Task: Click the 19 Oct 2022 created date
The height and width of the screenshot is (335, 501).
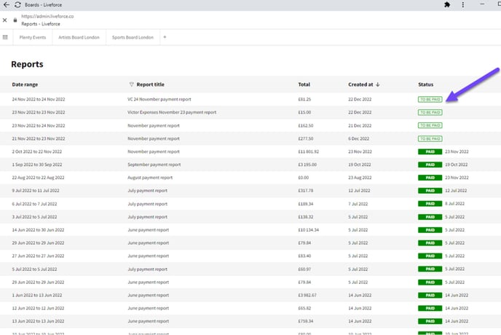Action: [360, 165]
